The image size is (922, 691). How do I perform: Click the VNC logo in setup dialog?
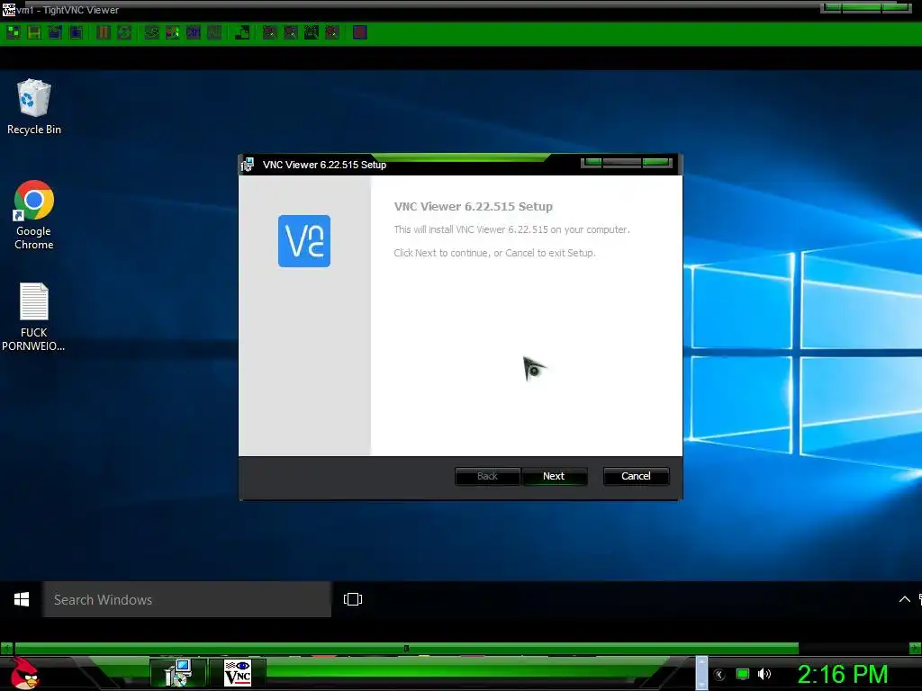tap(304, 241)
